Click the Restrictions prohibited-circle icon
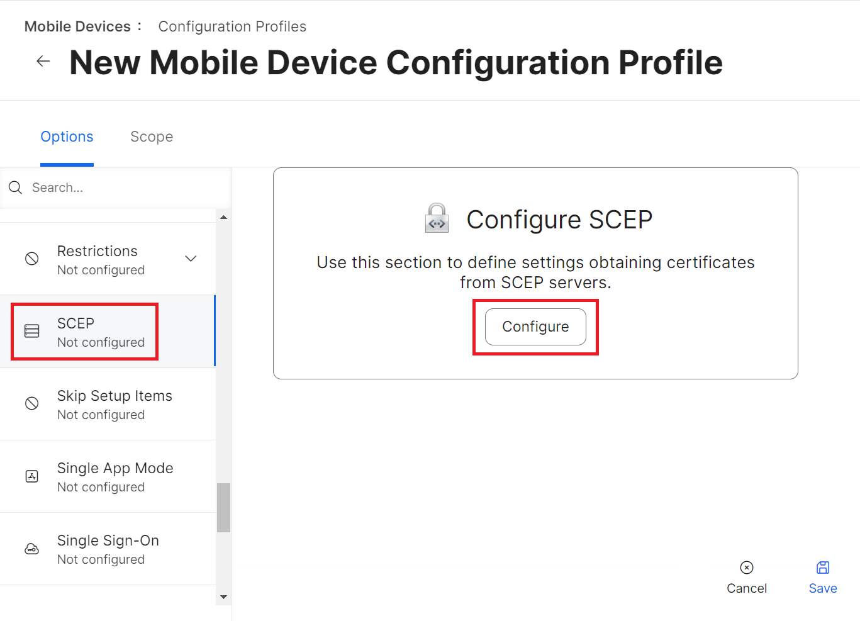Screen dimensions: 860x621 [32, 259]
